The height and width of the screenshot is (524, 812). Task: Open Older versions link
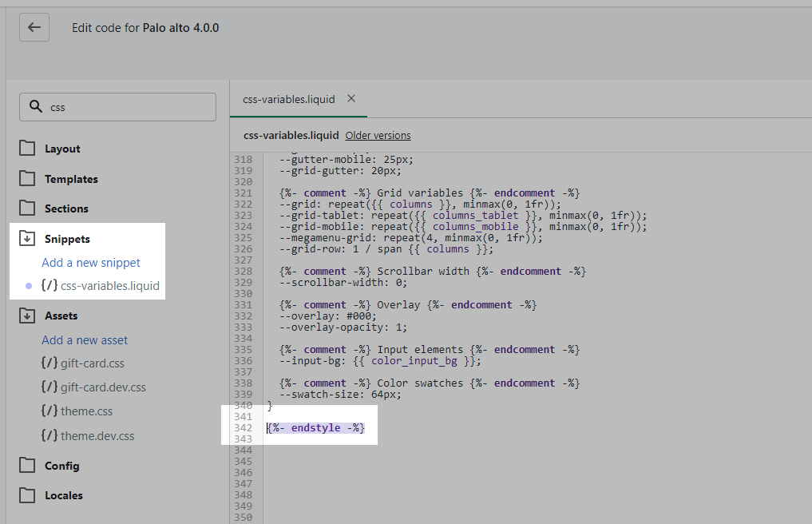pyautogui.click(x=378, y=136)
